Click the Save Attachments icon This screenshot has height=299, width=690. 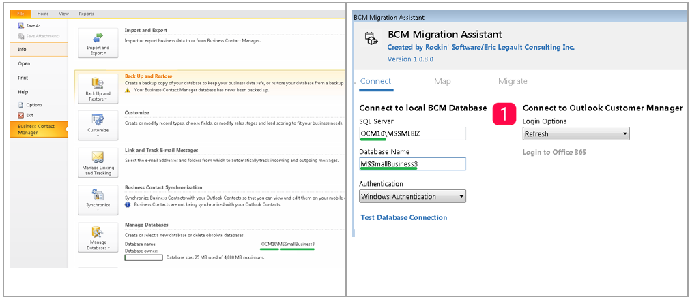point(20,36)
